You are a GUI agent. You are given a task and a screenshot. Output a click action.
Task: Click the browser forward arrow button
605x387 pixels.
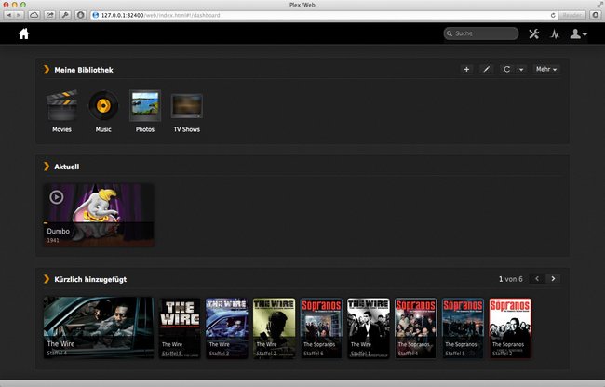point(19,15)
